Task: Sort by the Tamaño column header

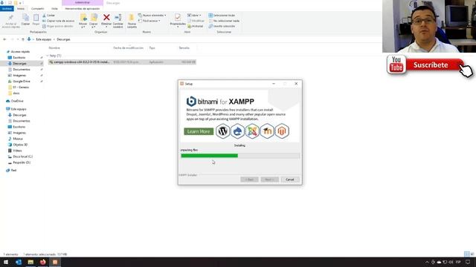Action: 184,47
